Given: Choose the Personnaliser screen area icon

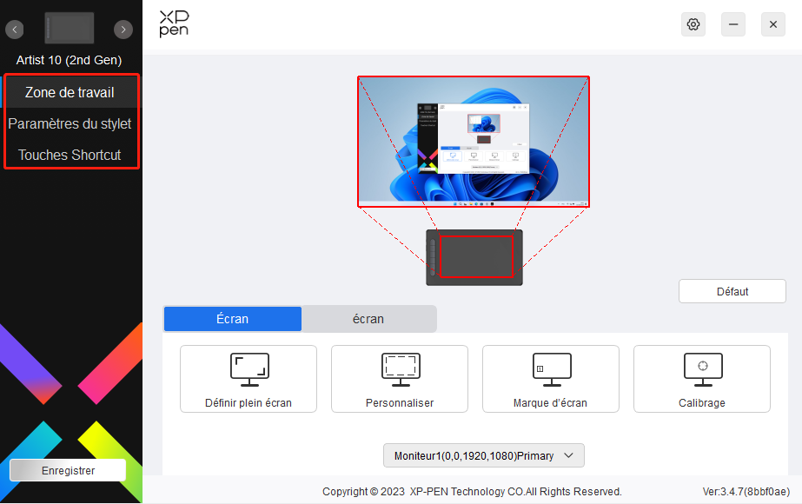Looking at the screenshot, I should (400, 379).
